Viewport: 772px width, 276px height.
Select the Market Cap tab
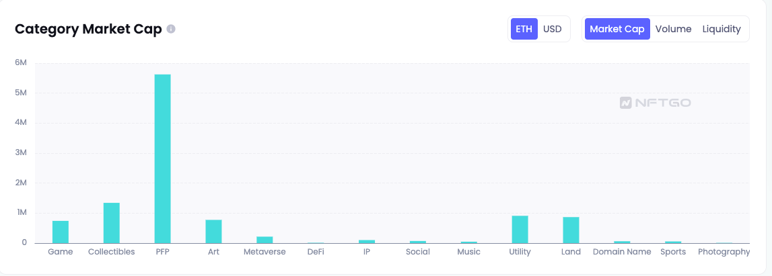[617, 29]
